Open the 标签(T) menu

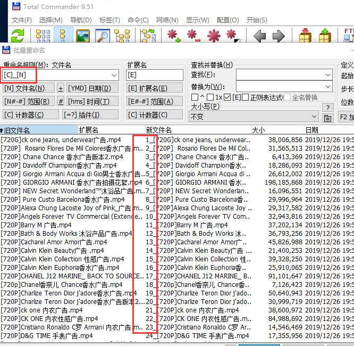[109, 20]
